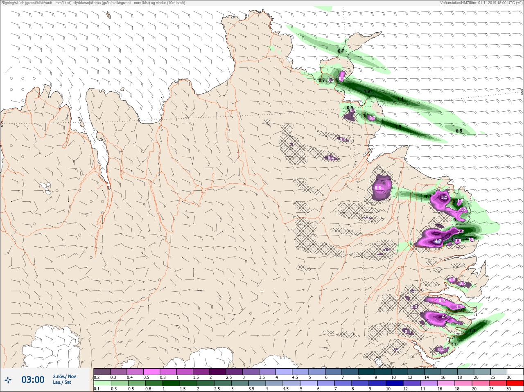Pick the red 30 swatch in bottom legend
Viewport: 524px width, 392px height.
coord(515,383)
